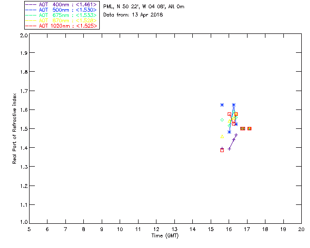
Task: Click the y-axis tick label 1.6
Action: [x=24, y=110]
